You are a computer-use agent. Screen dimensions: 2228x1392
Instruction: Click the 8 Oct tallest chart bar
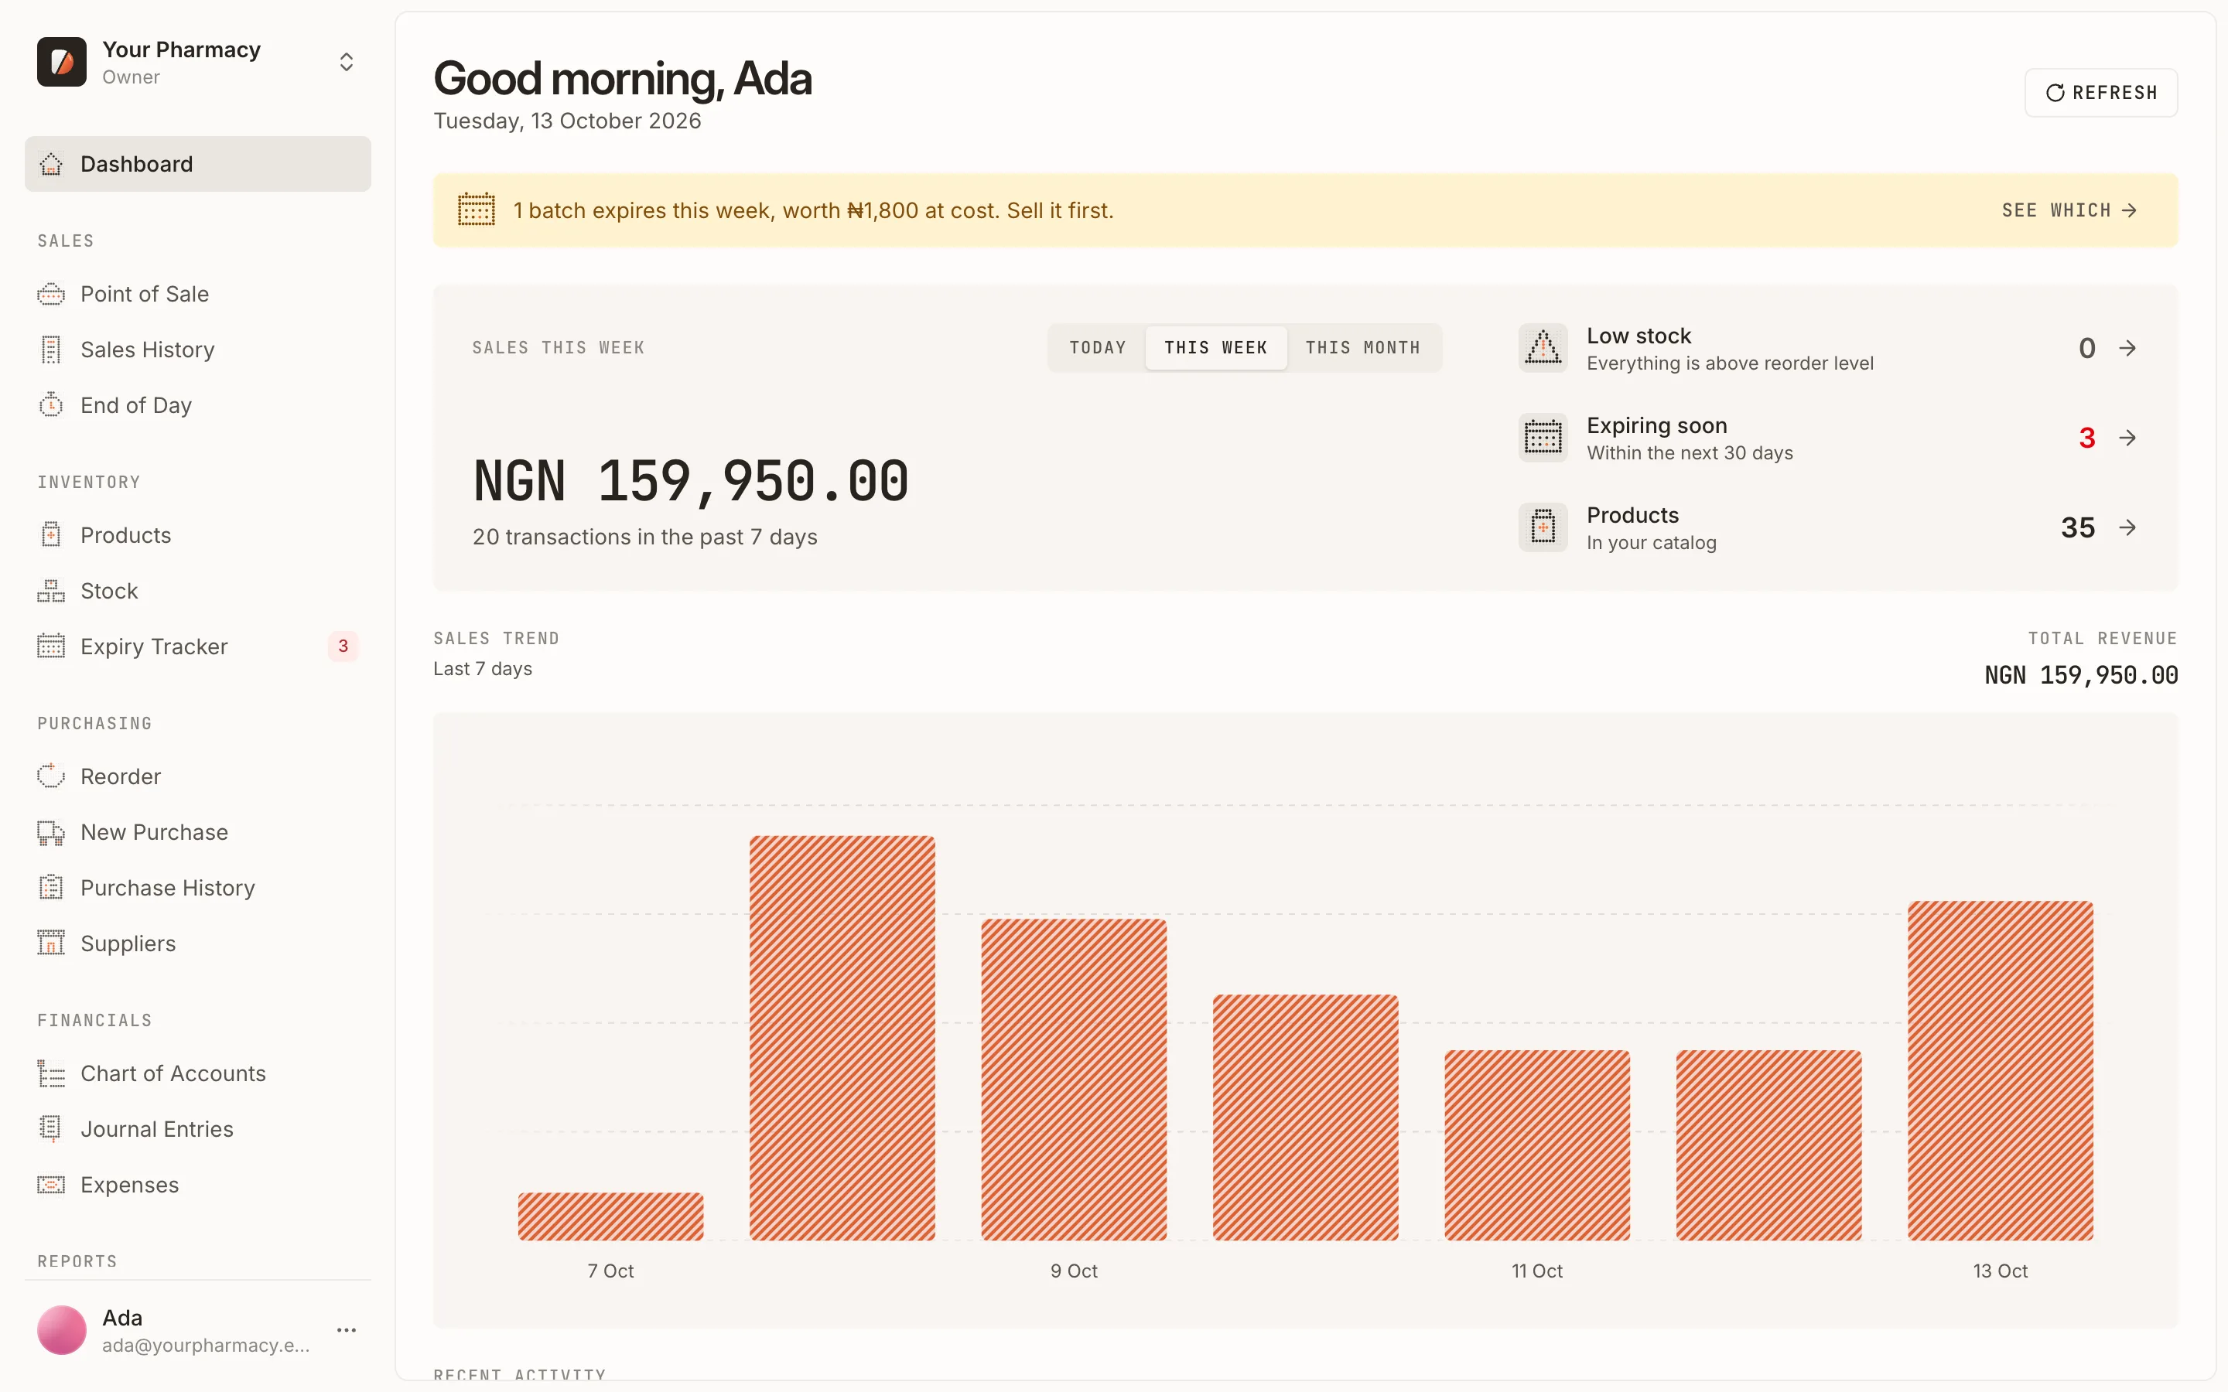point(842,1038)
